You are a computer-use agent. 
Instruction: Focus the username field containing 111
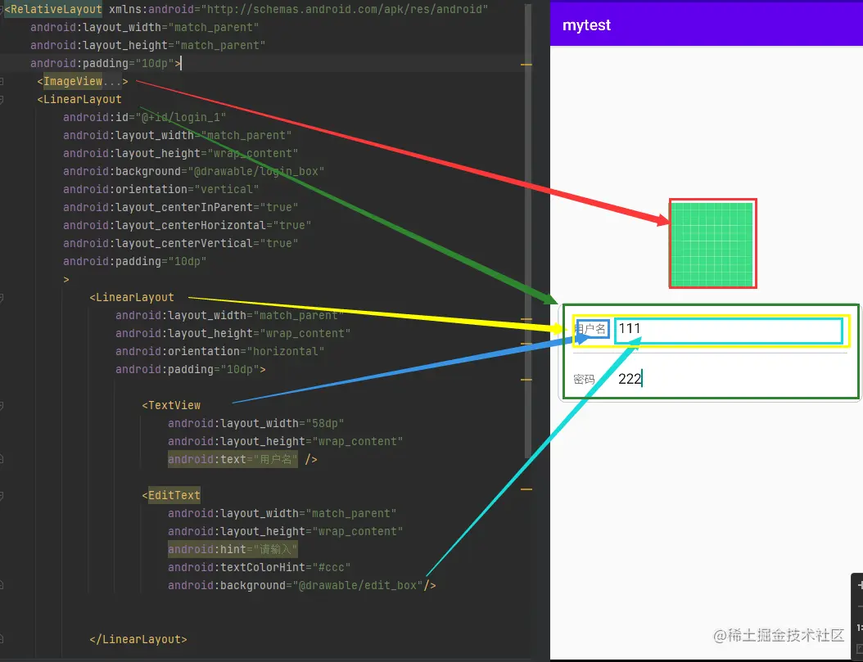tap(730, 331)
